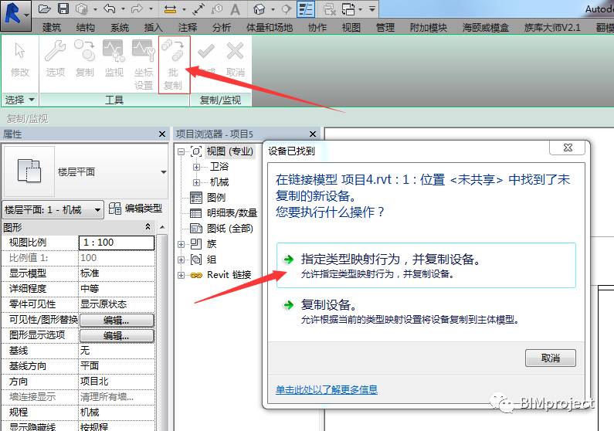Open the 分析 (Analyze) ribbon tab
This screenshot has width=614, height=431.
point(221,27)
